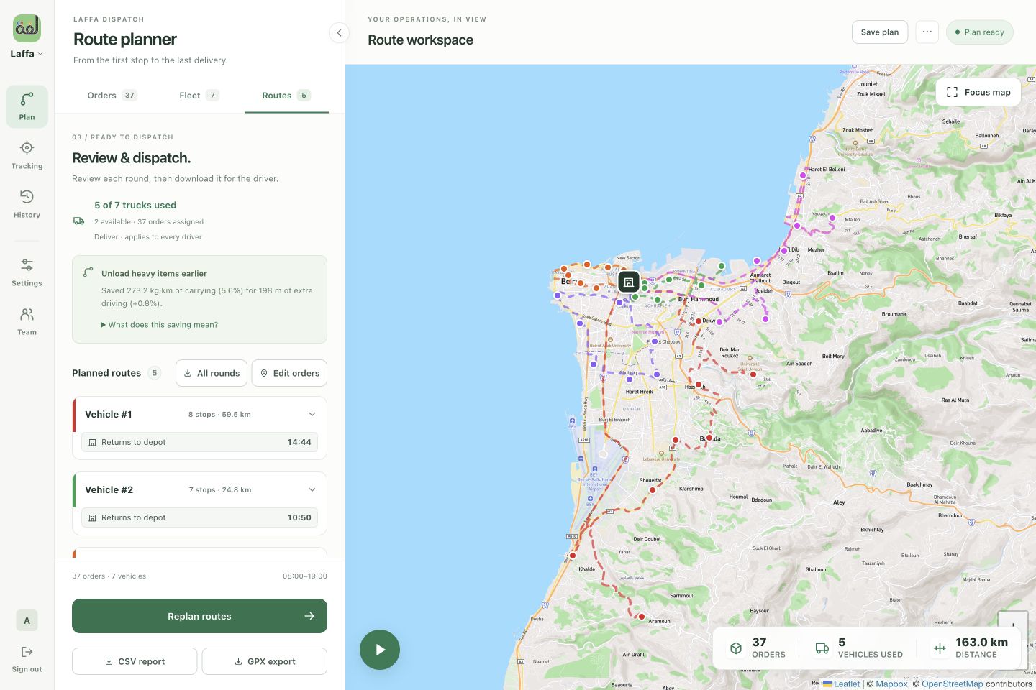Collapse the Route planner panel
1036x690 pixels.
(340, 32)
